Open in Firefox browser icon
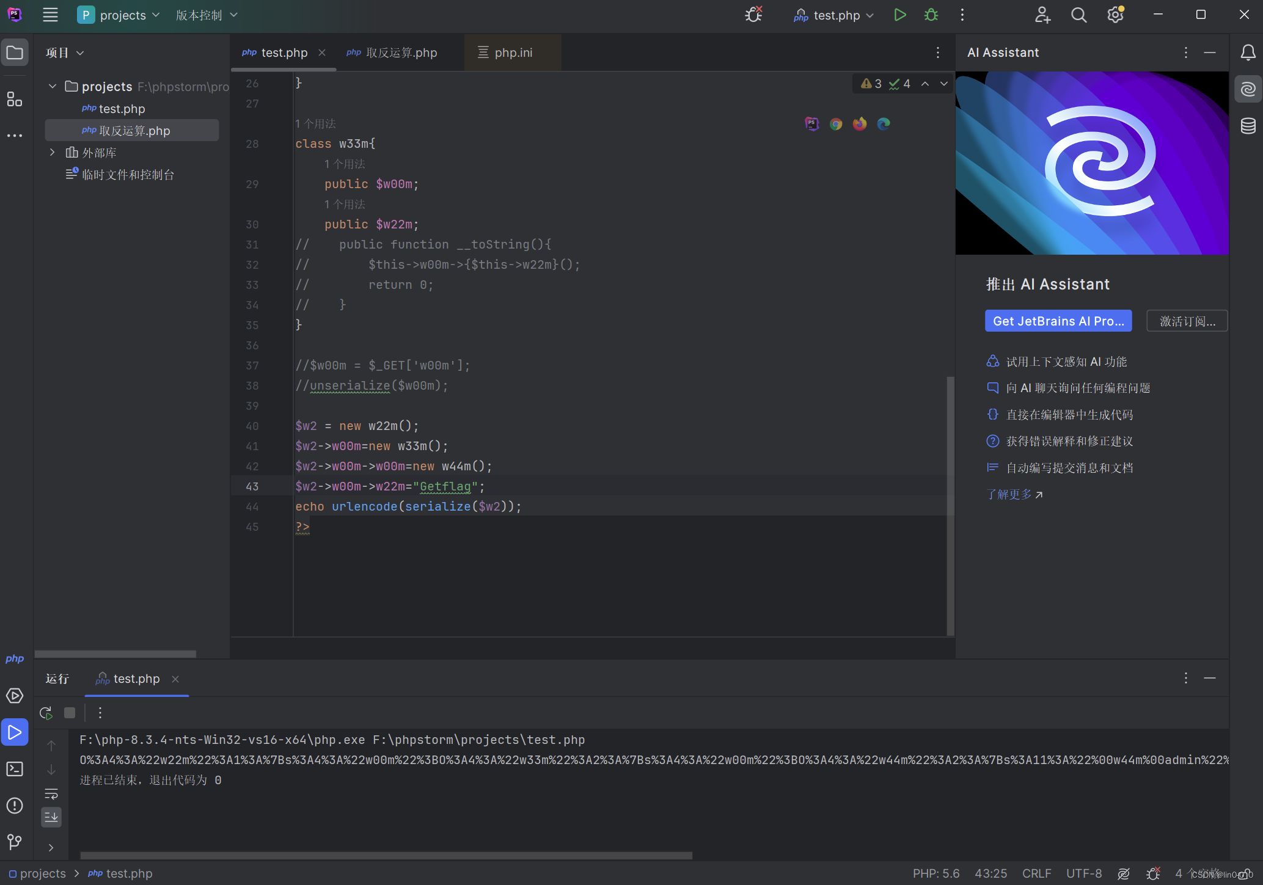The height and width of the screenshot is (885, 1263). coord(860,124)
